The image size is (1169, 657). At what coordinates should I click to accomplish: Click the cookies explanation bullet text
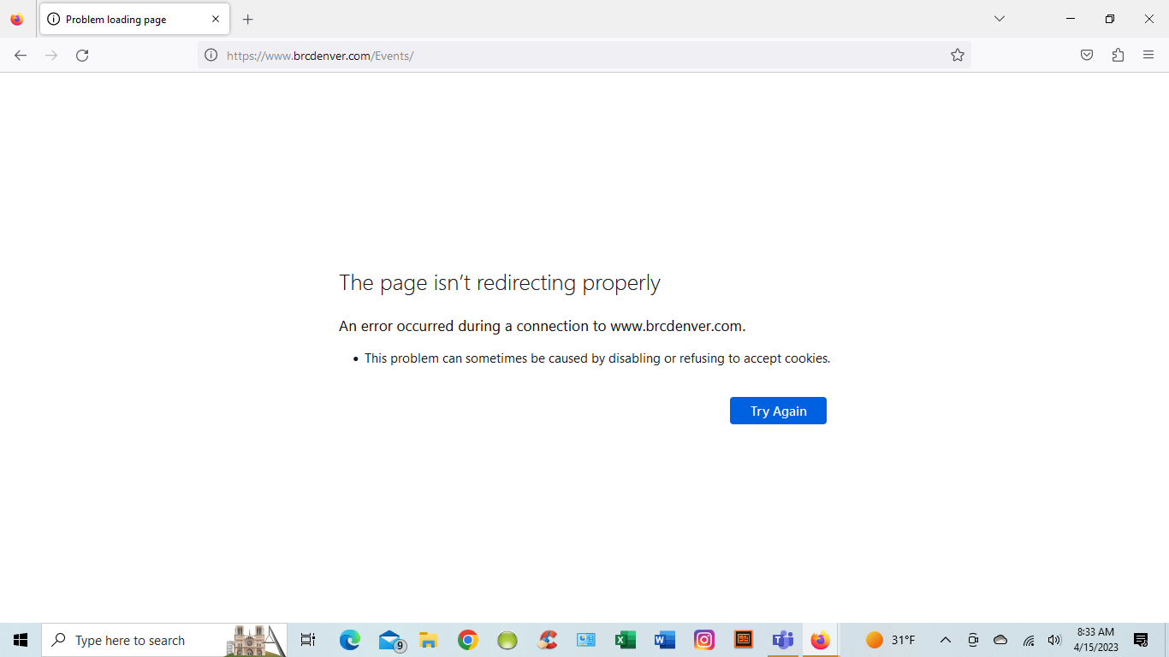tap(597, 358)
